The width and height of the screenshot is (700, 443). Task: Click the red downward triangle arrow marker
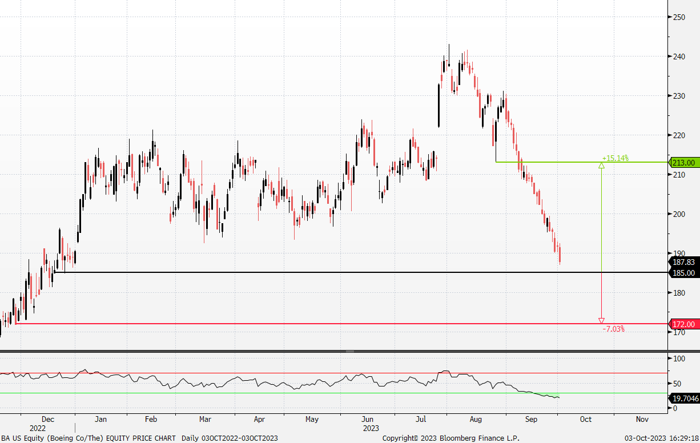[601, 321]
